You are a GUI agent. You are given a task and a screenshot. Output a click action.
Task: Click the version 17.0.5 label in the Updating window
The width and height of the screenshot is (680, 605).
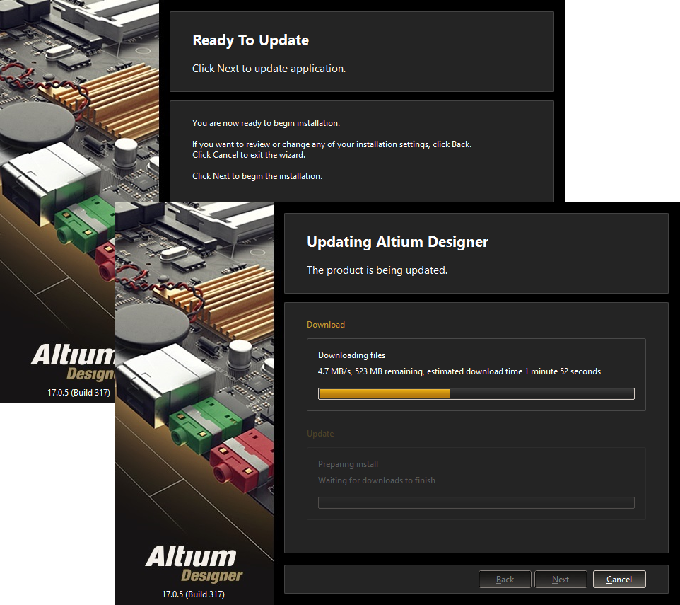pyautogui.click(x=193, y=594)
